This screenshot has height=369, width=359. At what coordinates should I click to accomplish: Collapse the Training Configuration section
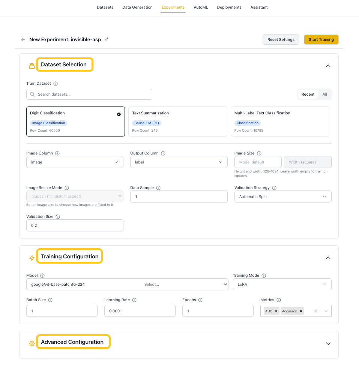click(328, 258)
